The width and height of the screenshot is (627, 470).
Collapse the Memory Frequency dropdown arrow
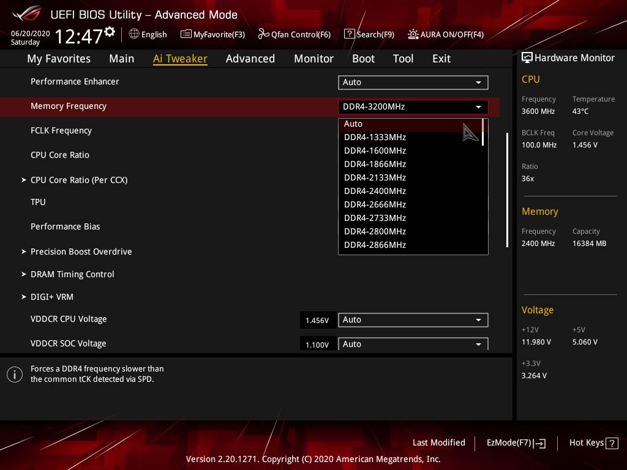(x=478, y=107)
